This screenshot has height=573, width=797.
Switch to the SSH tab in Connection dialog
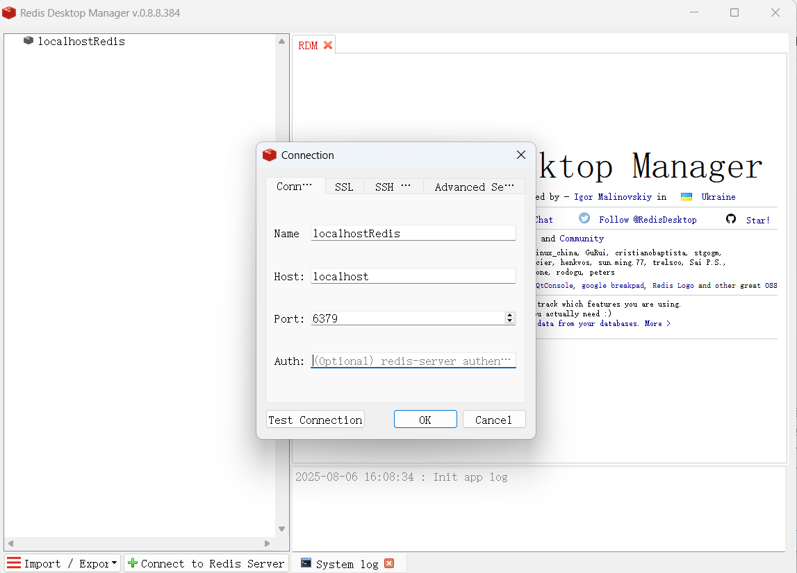tap(393, 187)
